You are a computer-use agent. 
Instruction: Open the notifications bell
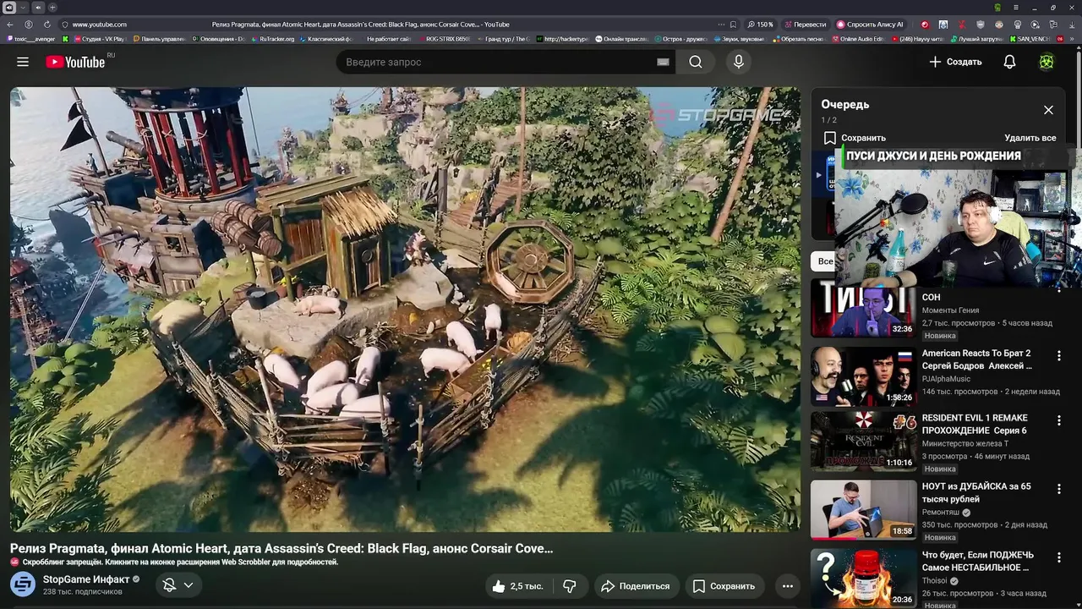point(1009,62)
